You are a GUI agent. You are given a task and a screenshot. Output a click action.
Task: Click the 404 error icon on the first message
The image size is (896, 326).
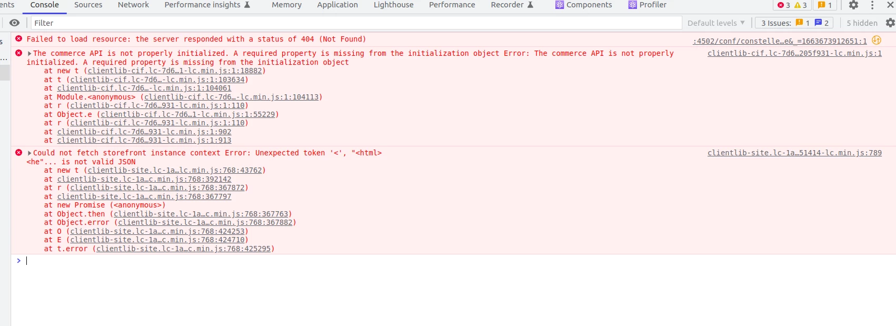(19, 38)
